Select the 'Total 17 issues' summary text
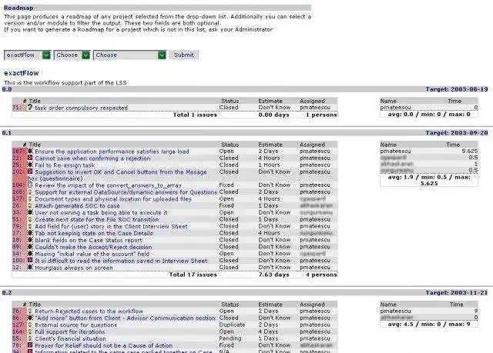This screenshot has height=353, width=493. click(x=193, y=275)
